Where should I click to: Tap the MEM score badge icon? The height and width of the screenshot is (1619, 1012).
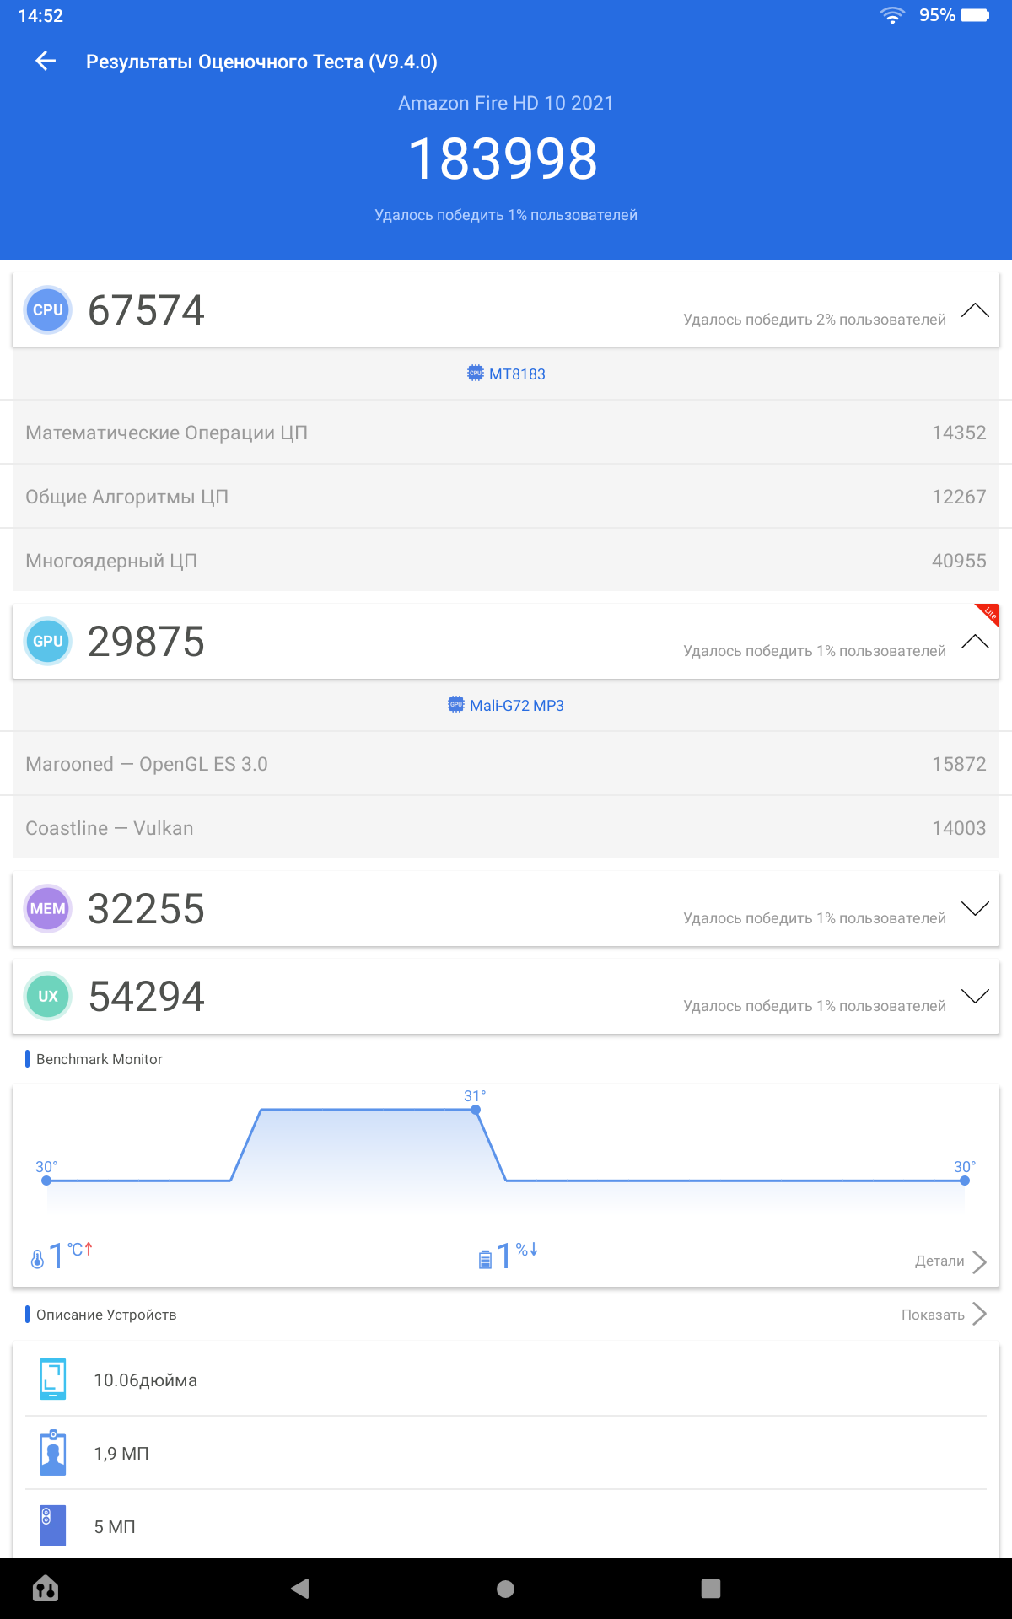point(48,909)
